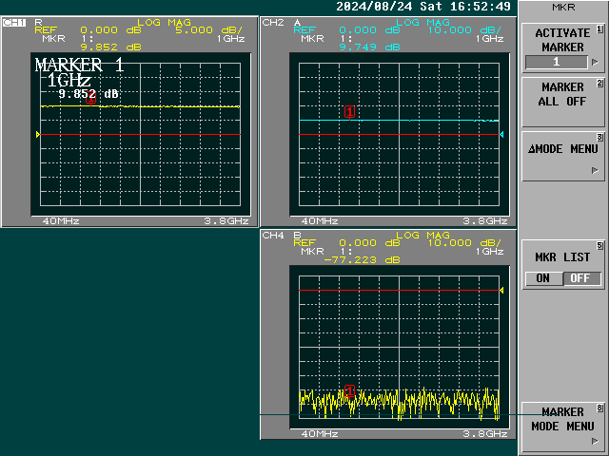
Task: Click CH4 LOG MAG format label
Action: 422,235
